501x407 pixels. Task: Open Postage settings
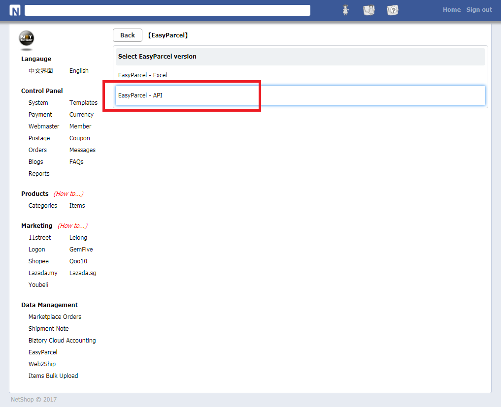(39, 138)
